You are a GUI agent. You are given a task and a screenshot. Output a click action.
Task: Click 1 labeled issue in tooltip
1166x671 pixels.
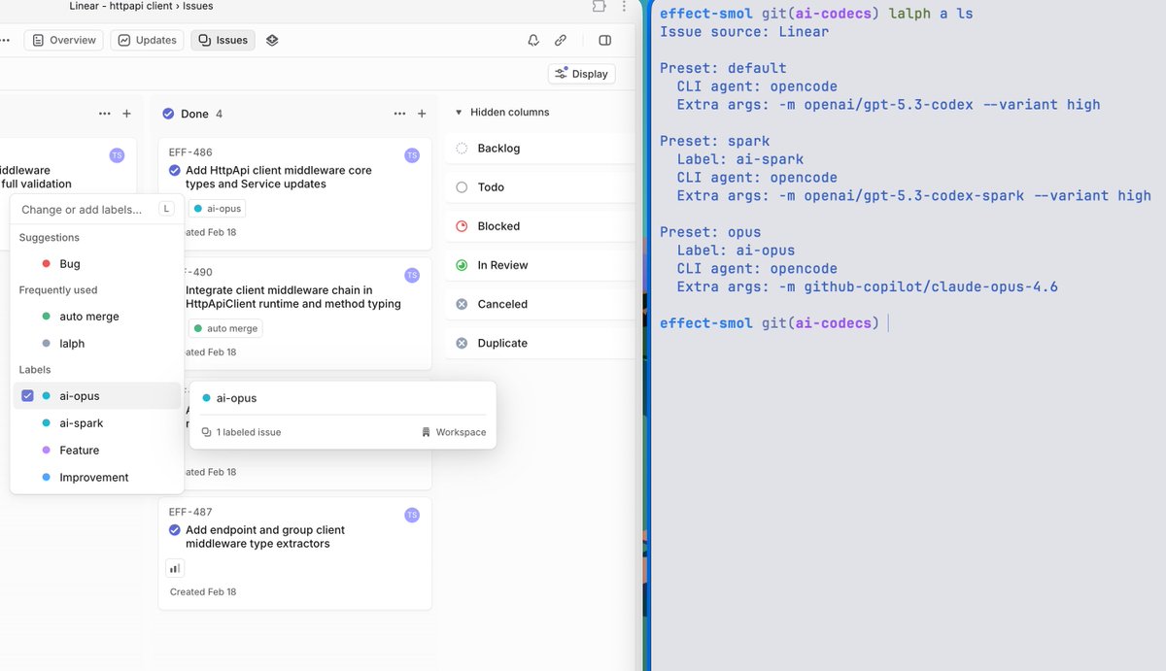click(241, 432)
